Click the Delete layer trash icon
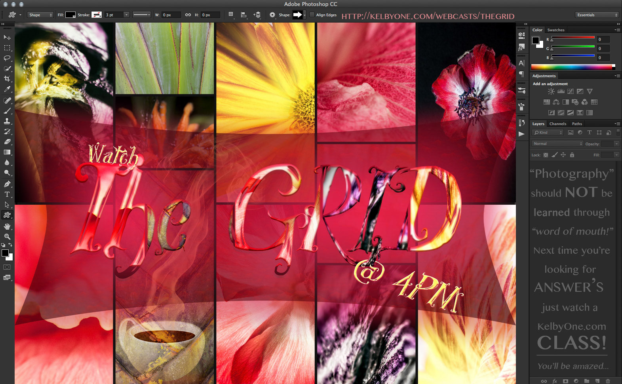This screenshot has width=622, height=384. coord(608,381)
